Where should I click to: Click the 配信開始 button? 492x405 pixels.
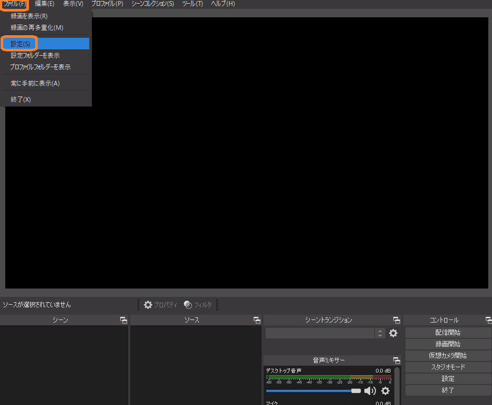(x=448, y=332)
